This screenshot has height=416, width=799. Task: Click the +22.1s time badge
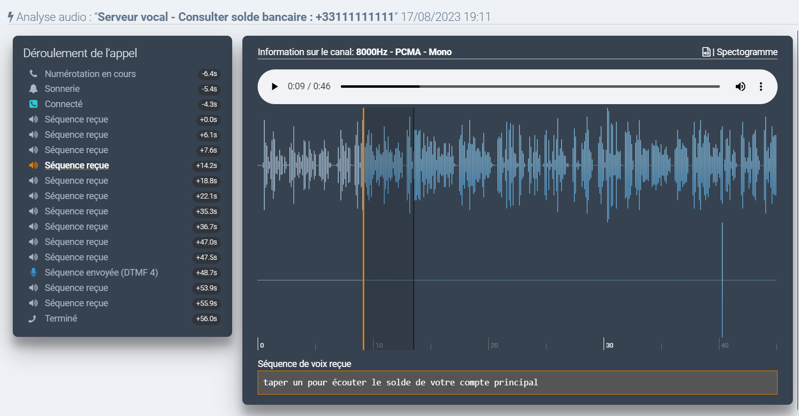pyautogui.click(x=207, y=196)
